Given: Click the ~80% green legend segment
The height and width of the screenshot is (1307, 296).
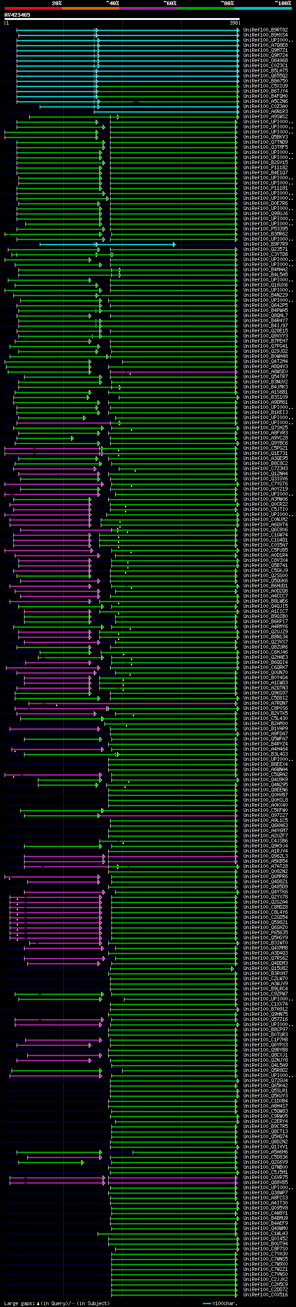Looking at the screenshot, I should (x=205, y=8).
